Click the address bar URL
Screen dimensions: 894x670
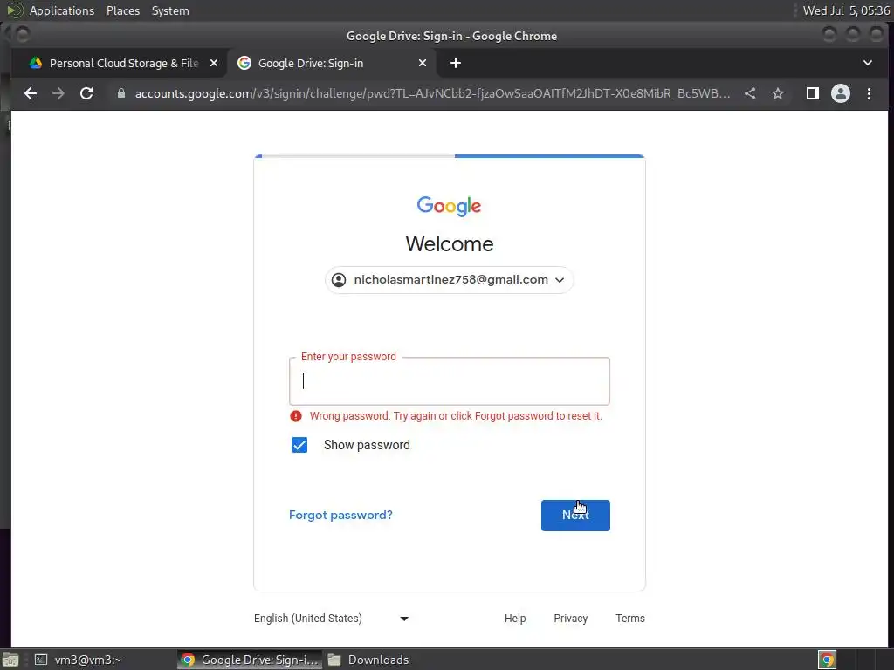(432, 93)
